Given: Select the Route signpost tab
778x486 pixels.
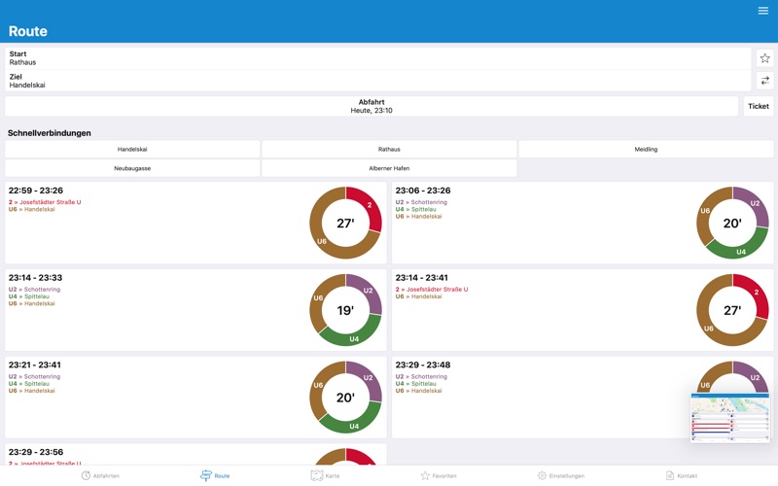Looking at the screenshot, I should click(215, 475).
